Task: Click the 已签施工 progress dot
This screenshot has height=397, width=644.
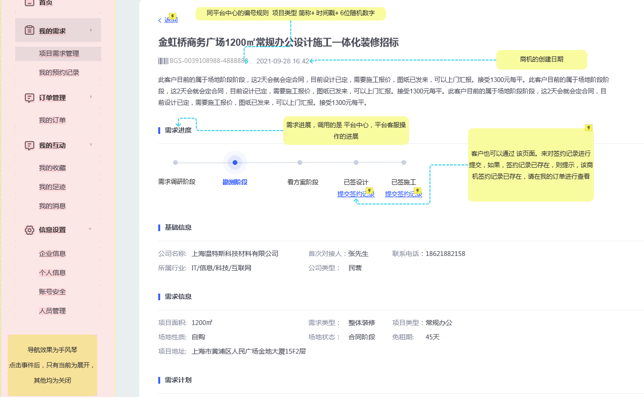Action: [404, 163]
